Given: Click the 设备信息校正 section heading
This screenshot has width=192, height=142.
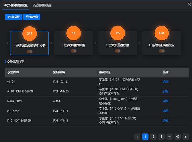Looking at the screenshot, I should tap(15, 62).
